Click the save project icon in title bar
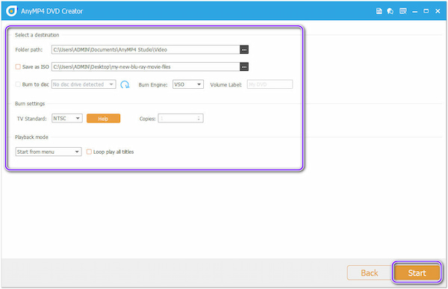This screenshot has width=448, height=289. [379, 11]
